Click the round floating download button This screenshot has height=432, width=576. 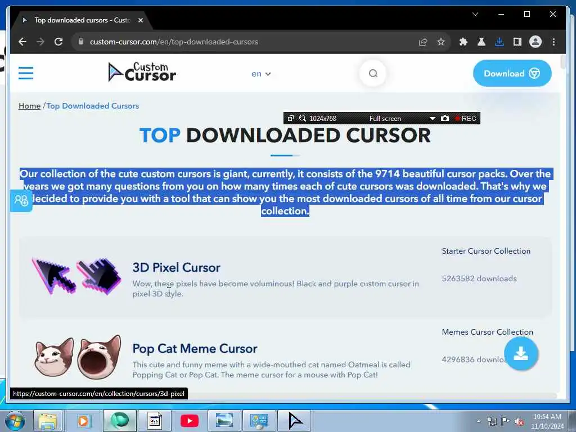coord(521,353)
